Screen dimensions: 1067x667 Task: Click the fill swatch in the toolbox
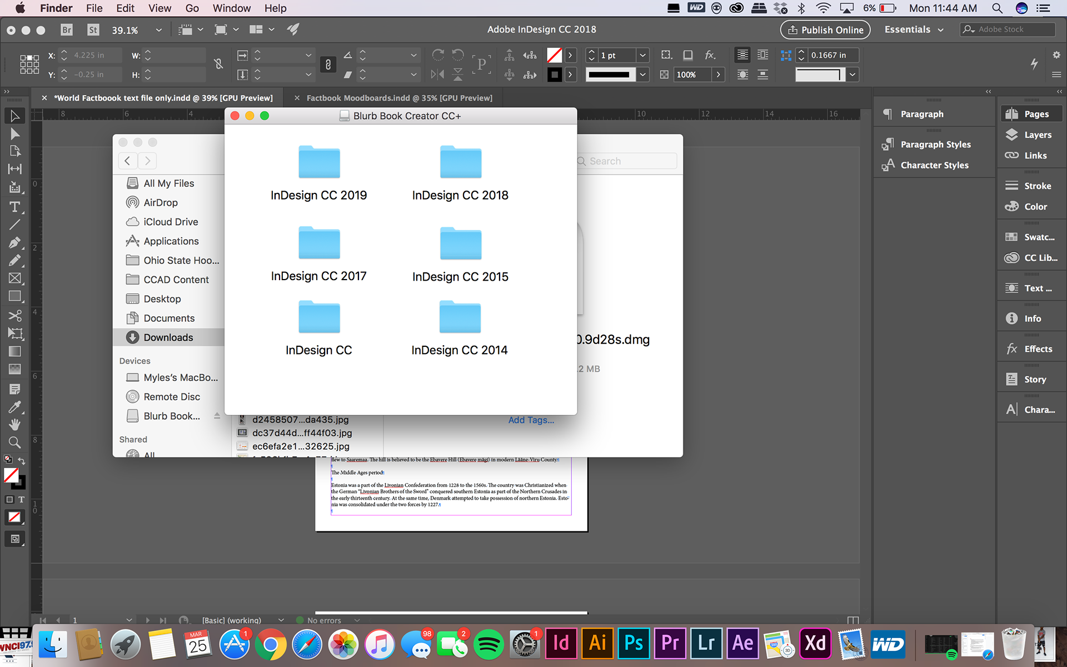coord(11,476)
